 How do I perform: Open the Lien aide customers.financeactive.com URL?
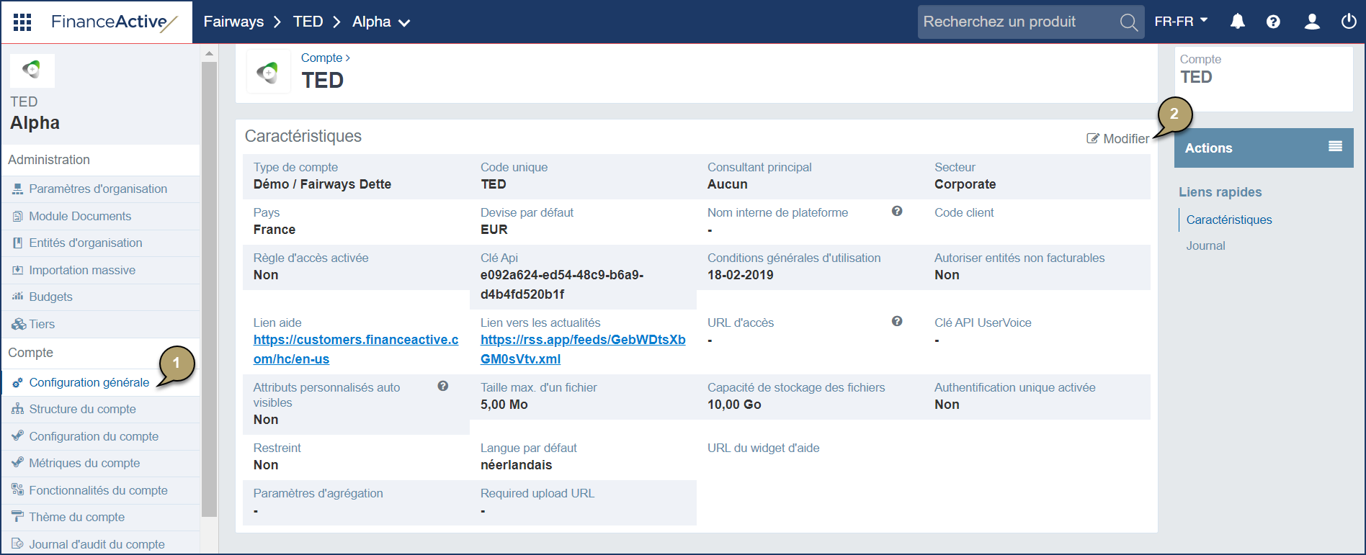(x=356, y=349)
